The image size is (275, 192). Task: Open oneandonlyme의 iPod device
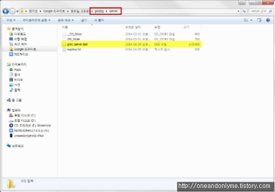click(x=26, y=135)
